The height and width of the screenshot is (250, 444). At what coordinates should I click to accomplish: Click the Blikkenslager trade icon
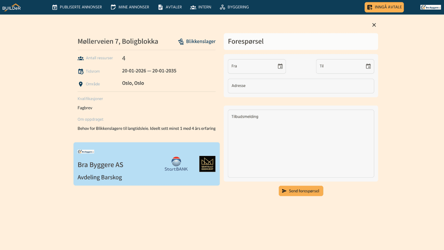coord(181,42)
